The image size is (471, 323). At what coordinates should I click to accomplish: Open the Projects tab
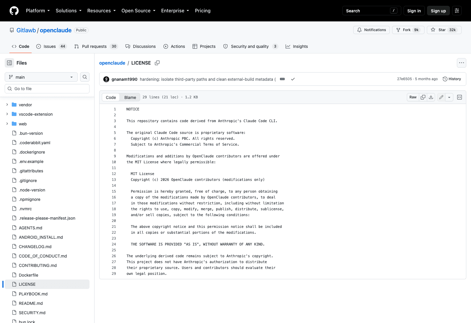204,46
